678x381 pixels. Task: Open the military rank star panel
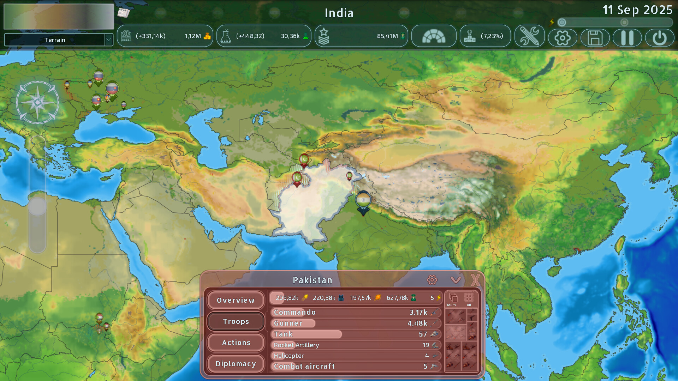361,36
